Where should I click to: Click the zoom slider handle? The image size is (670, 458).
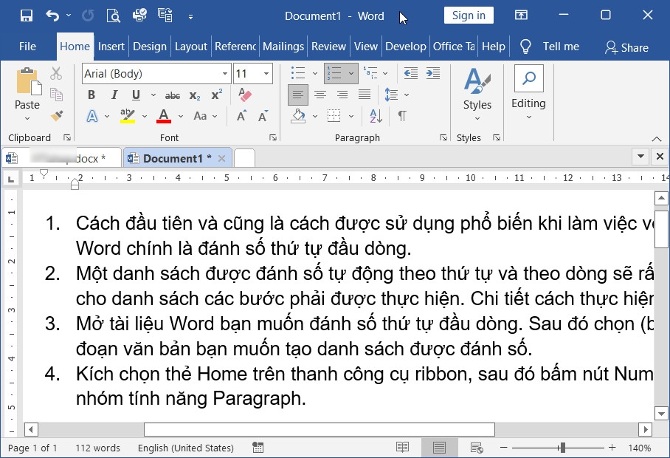pos(563,448)
